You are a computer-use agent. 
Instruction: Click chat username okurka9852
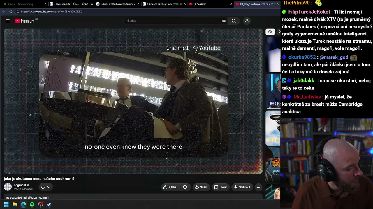(302, 57)
